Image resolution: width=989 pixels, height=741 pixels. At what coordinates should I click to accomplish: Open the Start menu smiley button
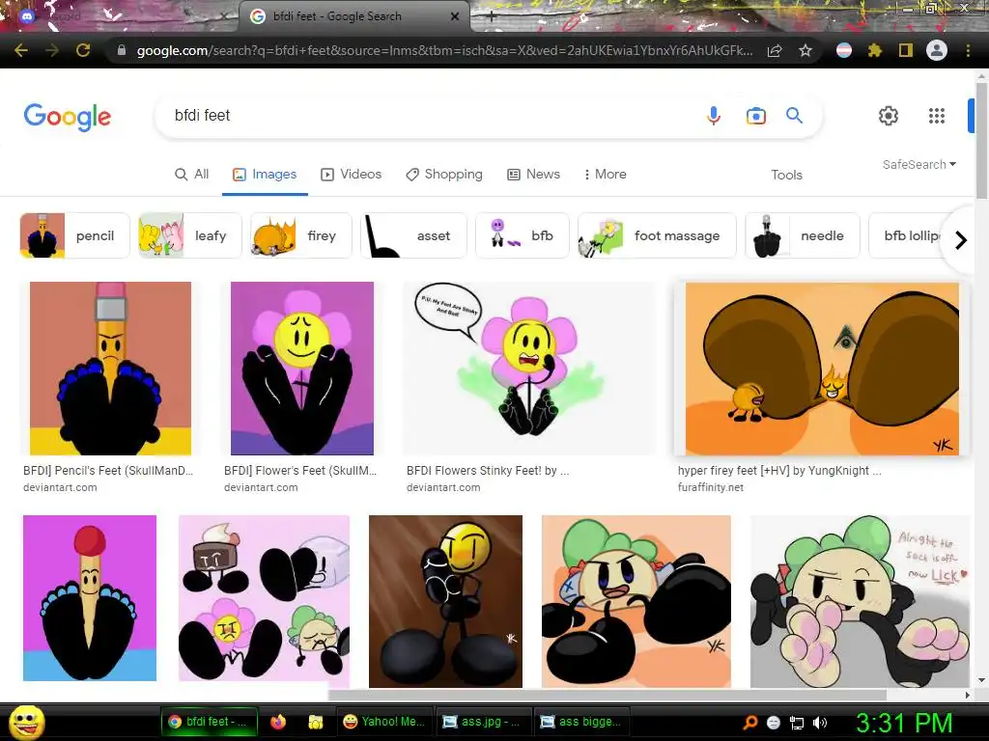[x=26, y=722]
